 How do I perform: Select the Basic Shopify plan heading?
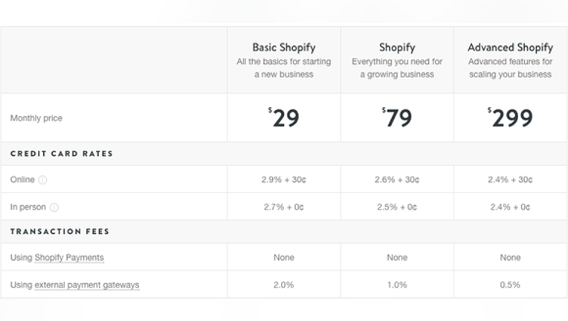pyautogui.click(x=284, y=48)
